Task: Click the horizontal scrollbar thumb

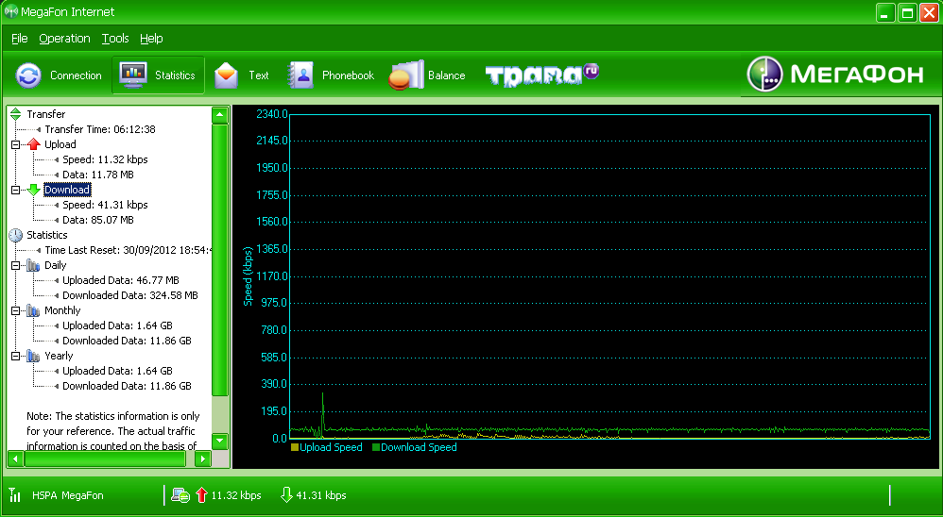Action: pyautogui.click(x=105, y=459)
